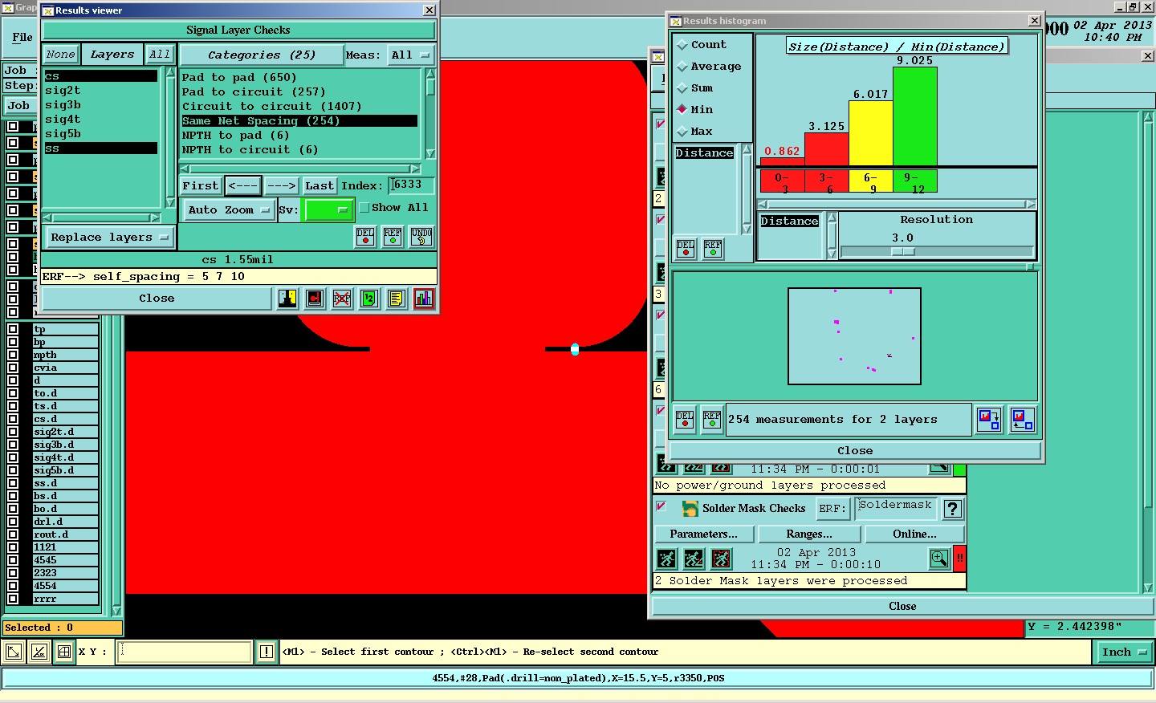1156x703 pixels.
Task: Select the sig3b layer in list
Action: [63, 105]
